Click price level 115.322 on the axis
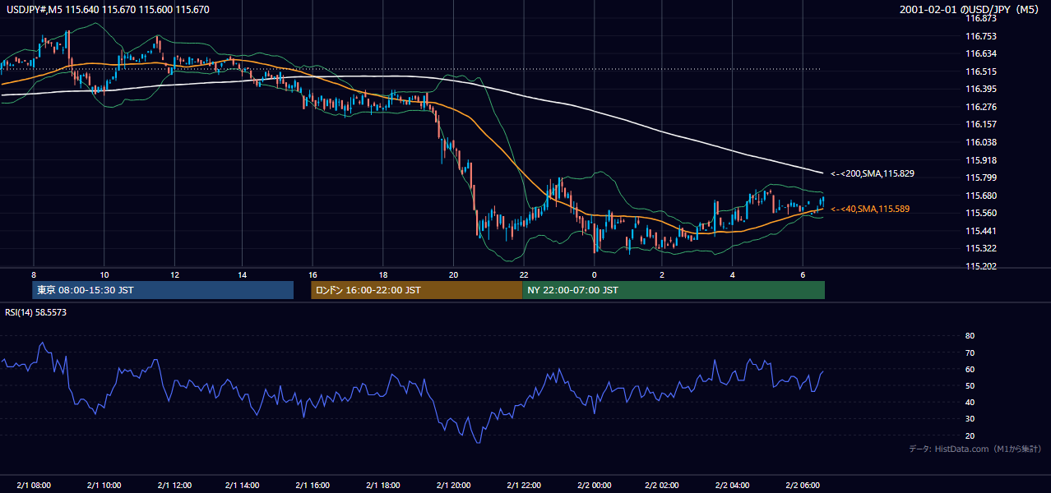The image size is (1051, 493). point(980,248)
